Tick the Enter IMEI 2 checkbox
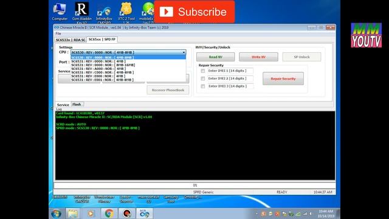389x219 pixels. click(203, 78)
